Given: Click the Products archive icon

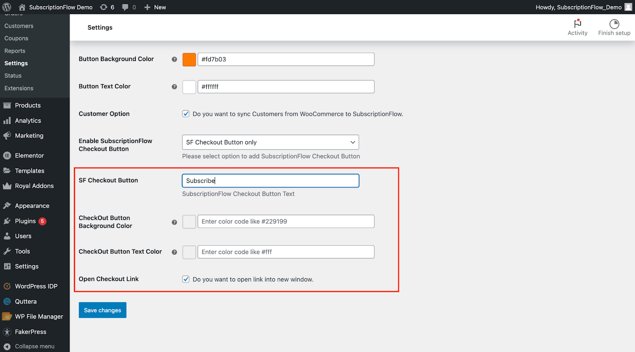Looking at the screenshot, I should (7, 105).
